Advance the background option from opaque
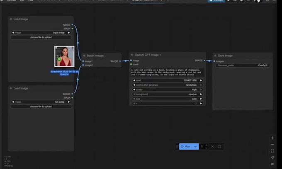 click(201, 94)
